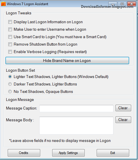Maximize the Logon Assistant window
138x160 pixels.
click(x=122, y=4)
